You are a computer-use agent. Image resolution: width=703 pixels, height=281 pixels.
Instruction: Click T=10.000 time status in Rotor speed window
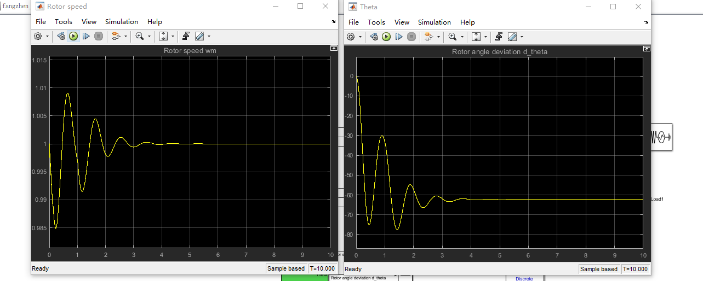pos(323,268)
